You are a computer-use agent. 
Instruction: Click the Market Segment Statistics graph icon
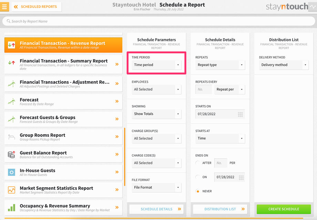[x=11, y=190]
